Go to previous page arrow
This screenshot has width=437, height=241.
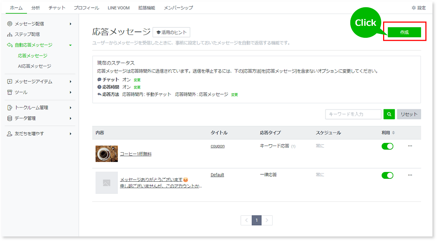[x=246, y=220]
